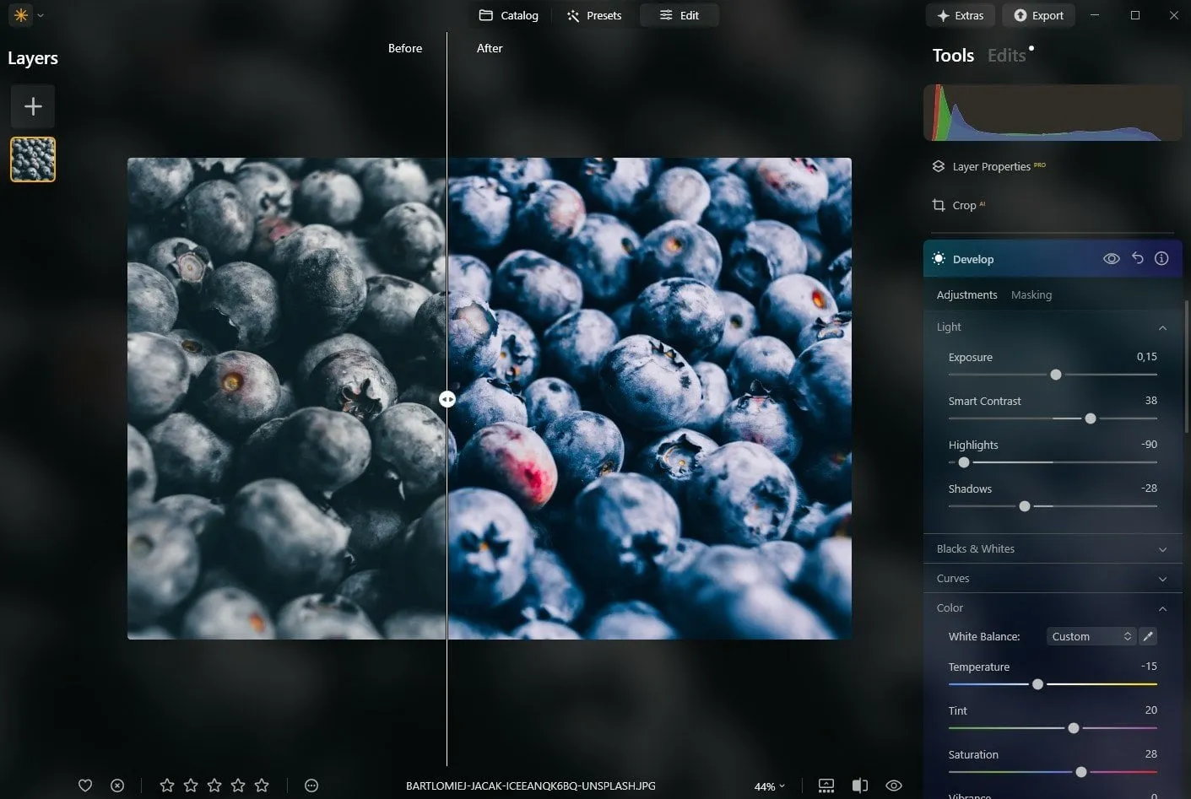Click the add new layer plus icon

(x=33, y=106)
